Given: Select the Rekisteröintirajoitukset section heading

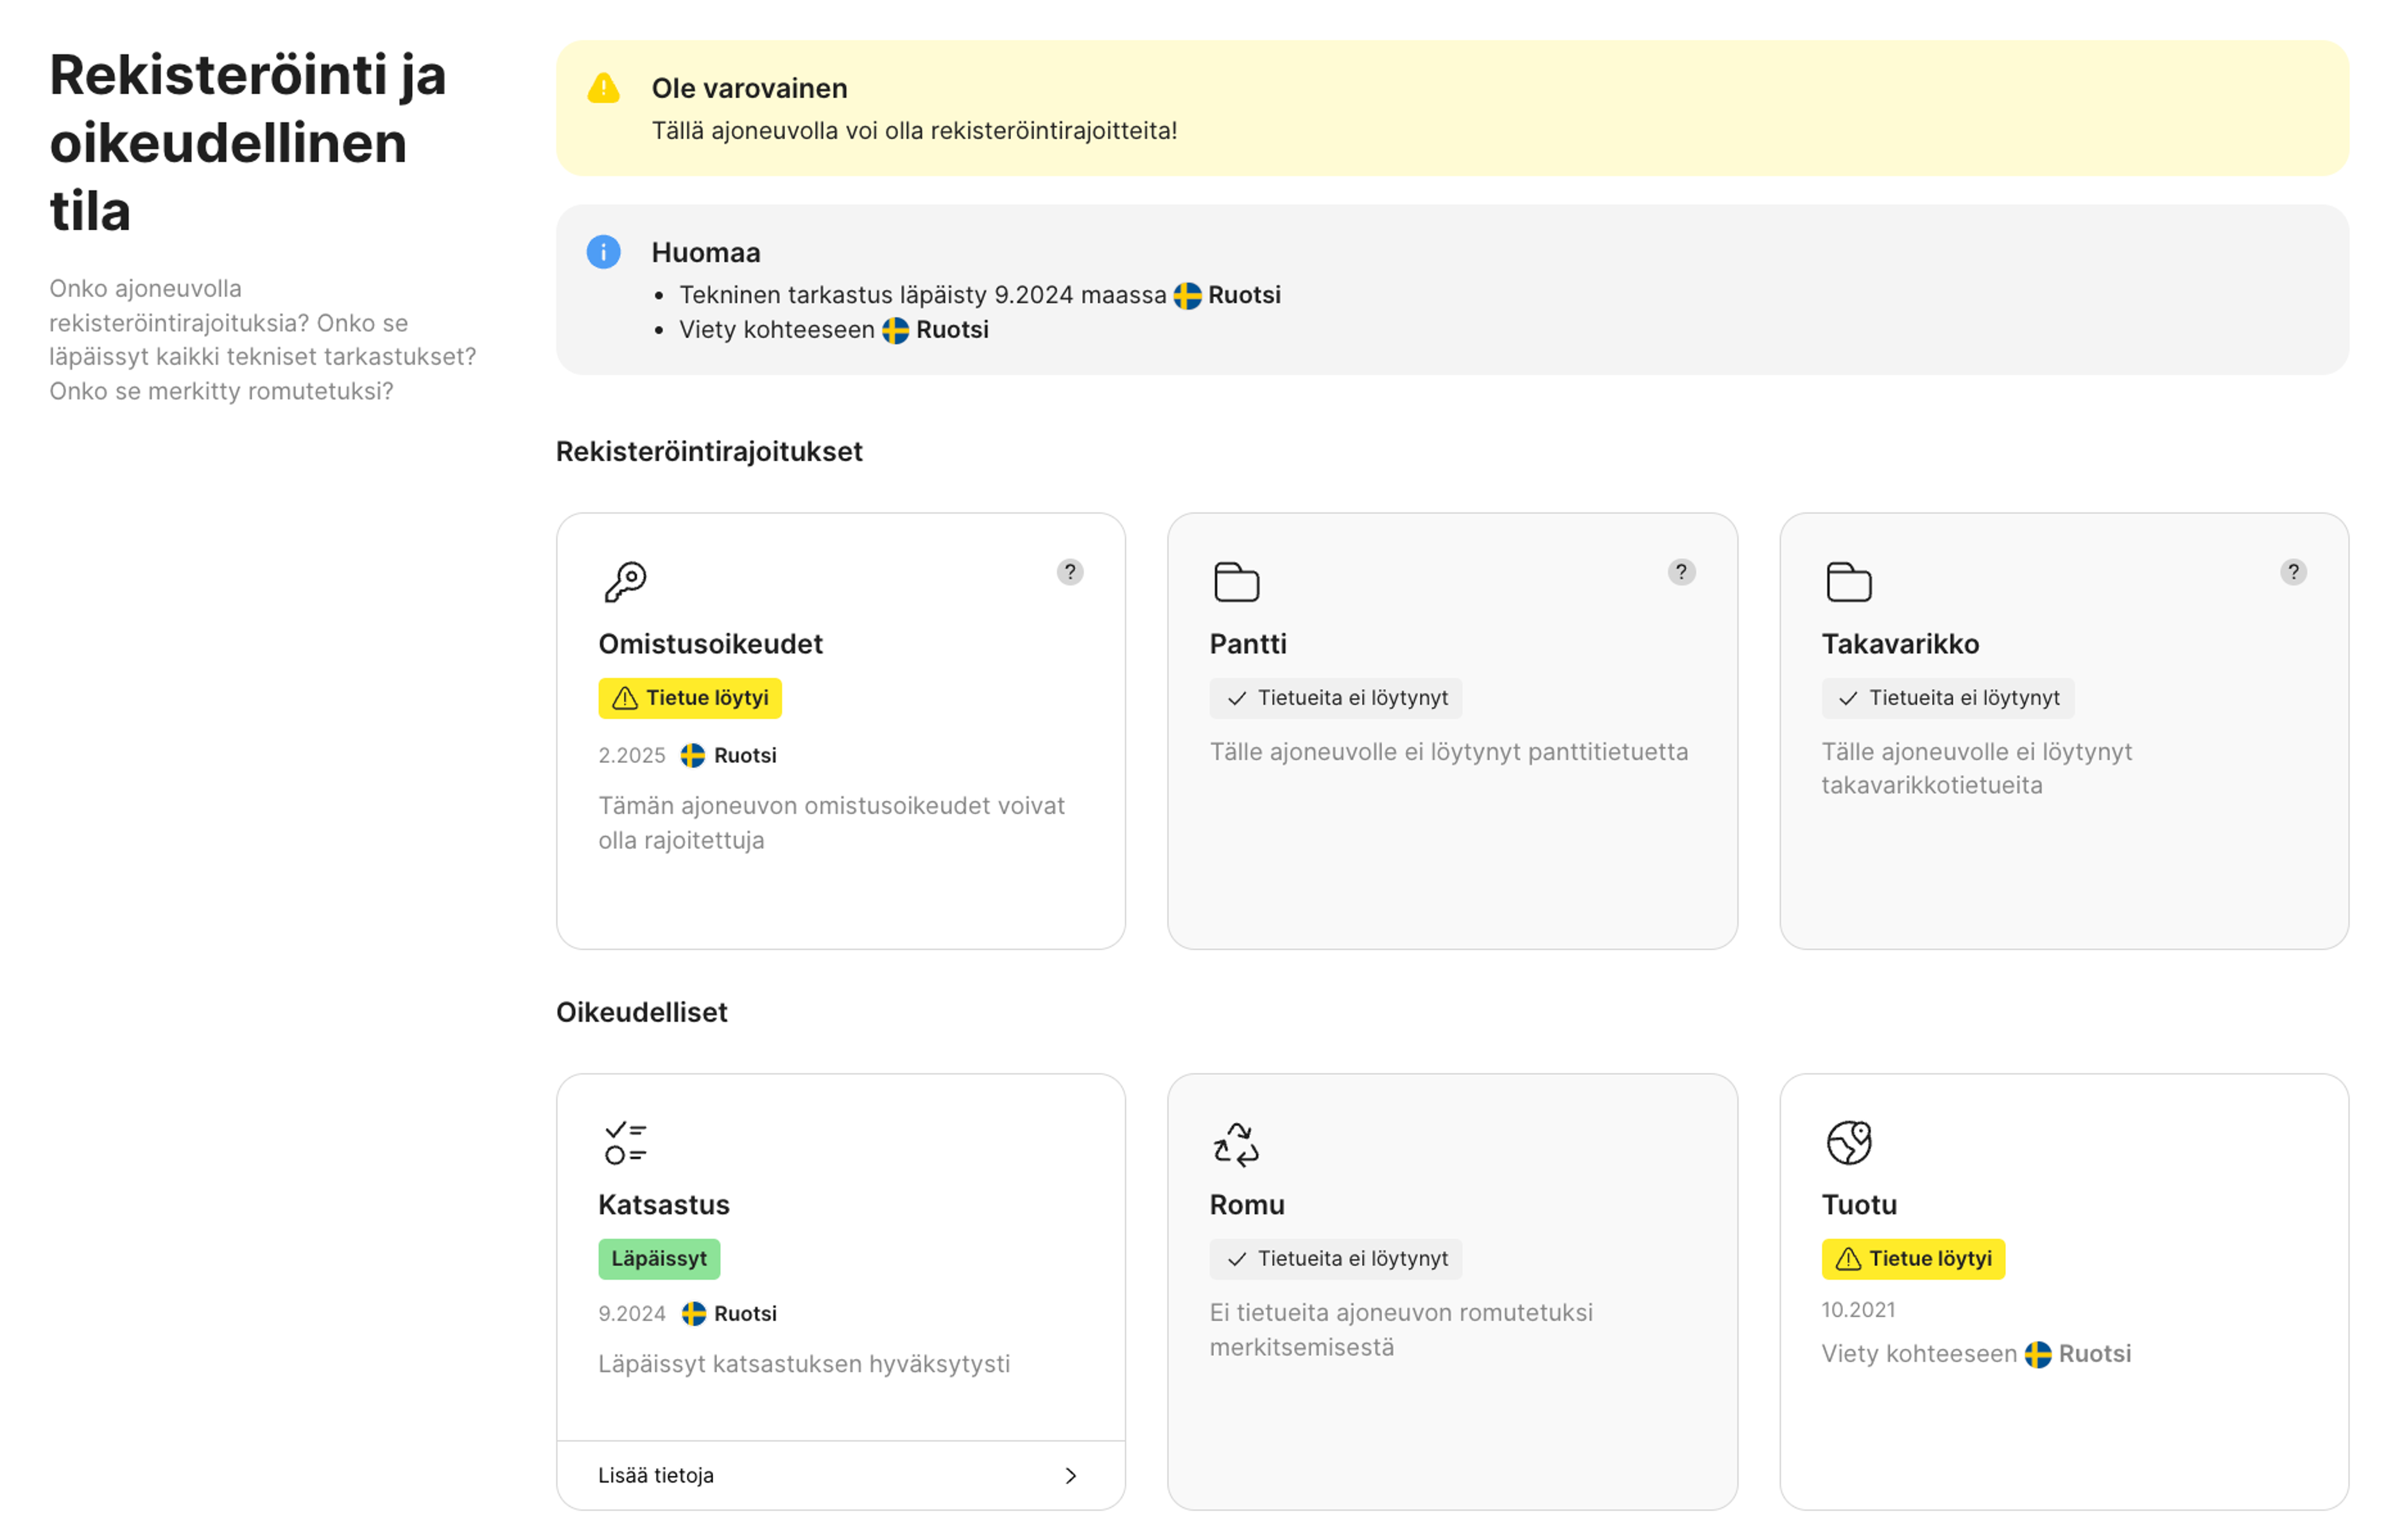Looking at the screenshot, I should coord(709,452).
